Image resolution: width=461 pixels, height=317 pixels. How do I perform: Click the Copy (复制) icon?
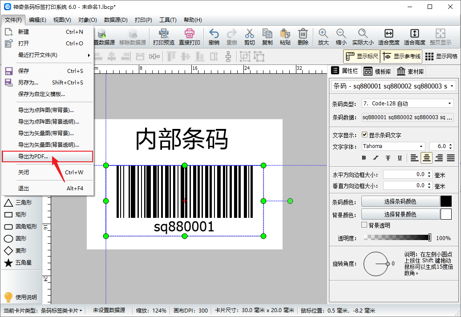[x=267, y=37]
